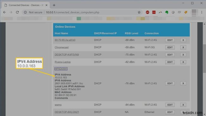Click the Online Devices heading

click(65, 27)
